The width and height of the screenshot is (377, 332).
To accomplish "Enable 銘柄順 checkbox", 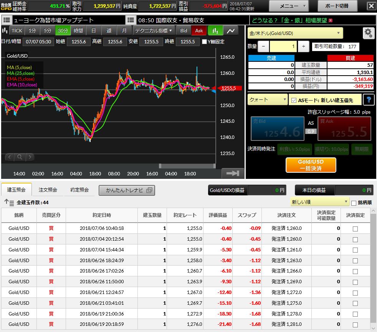I will click(x=354, y=203).
